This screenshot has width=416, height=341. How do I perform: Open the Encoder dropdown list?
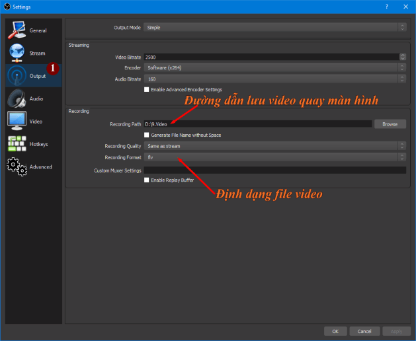coord(274,67)
